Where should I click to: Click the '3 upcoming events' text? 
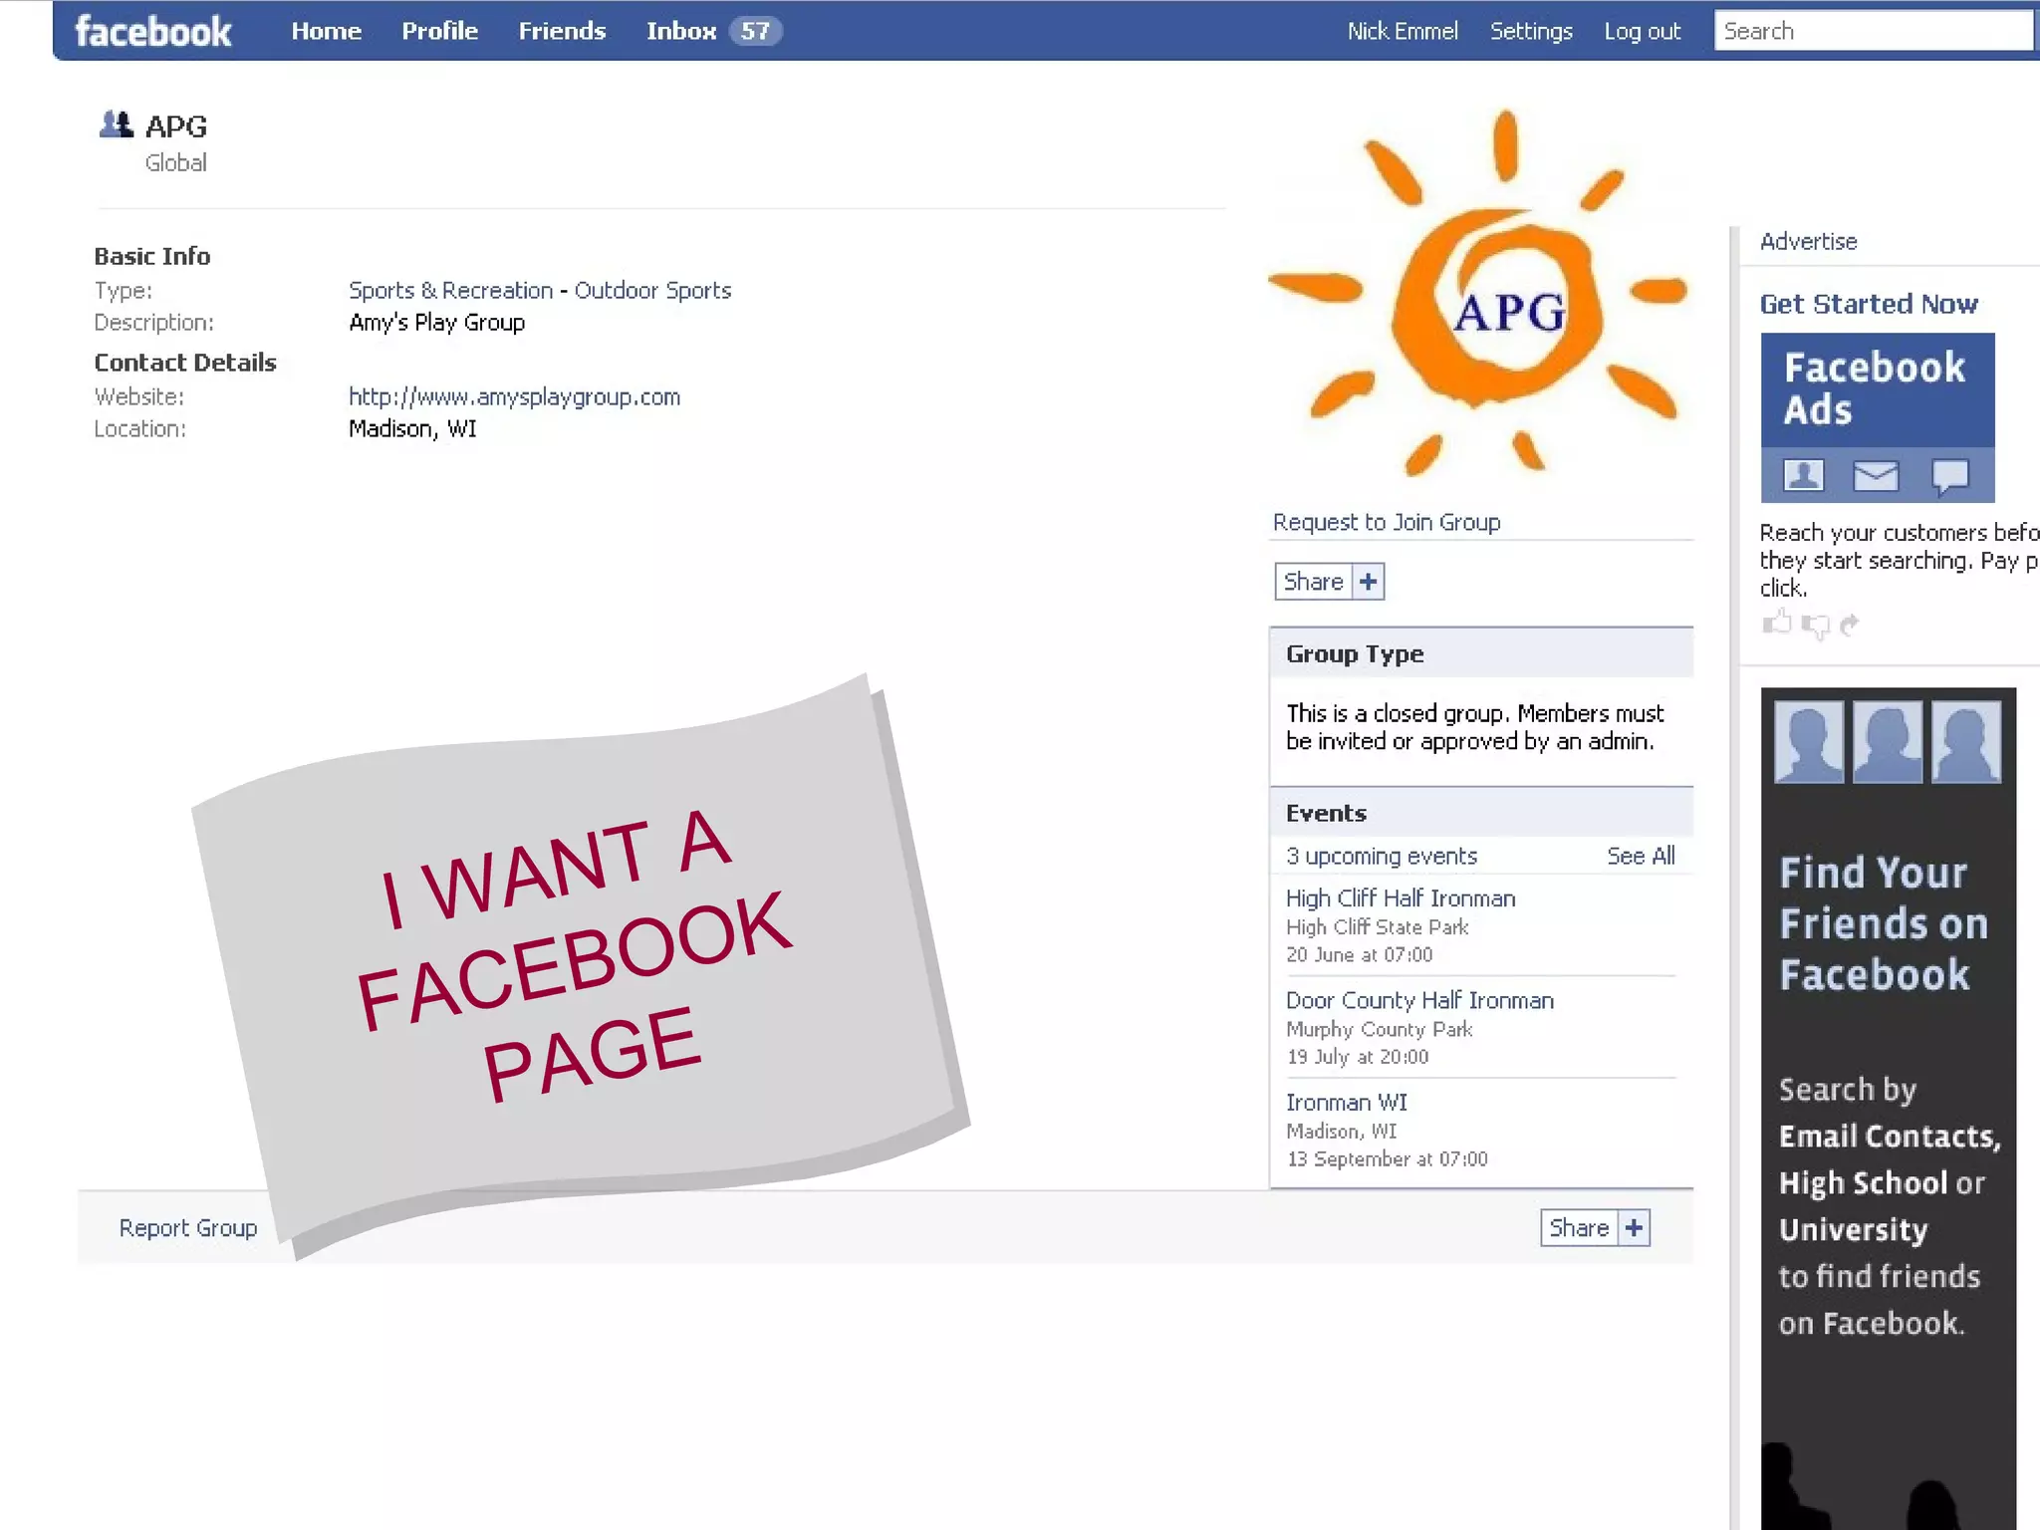(1382, 856)
